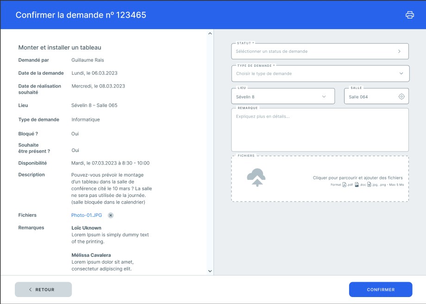Viewport: 426px width, 304px height.
Task: Expand the Type de demande dropdown
Action: point(320,74)
